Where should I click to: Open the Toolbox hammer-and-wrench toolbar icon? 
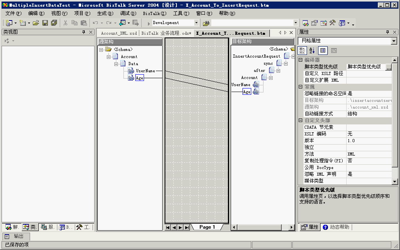click(332, 23)
